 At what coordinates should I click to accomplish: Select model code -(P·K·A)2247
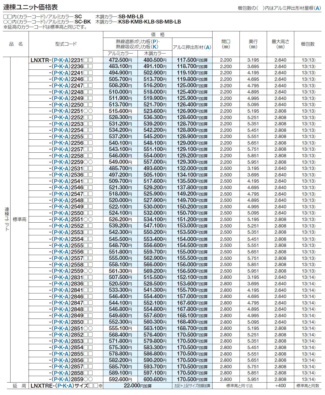click(71, 86)
